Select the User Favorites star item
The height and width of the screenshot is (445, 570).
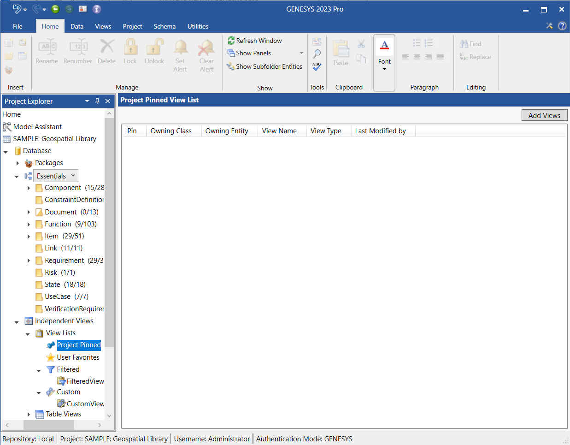click(x=78, y=357)
